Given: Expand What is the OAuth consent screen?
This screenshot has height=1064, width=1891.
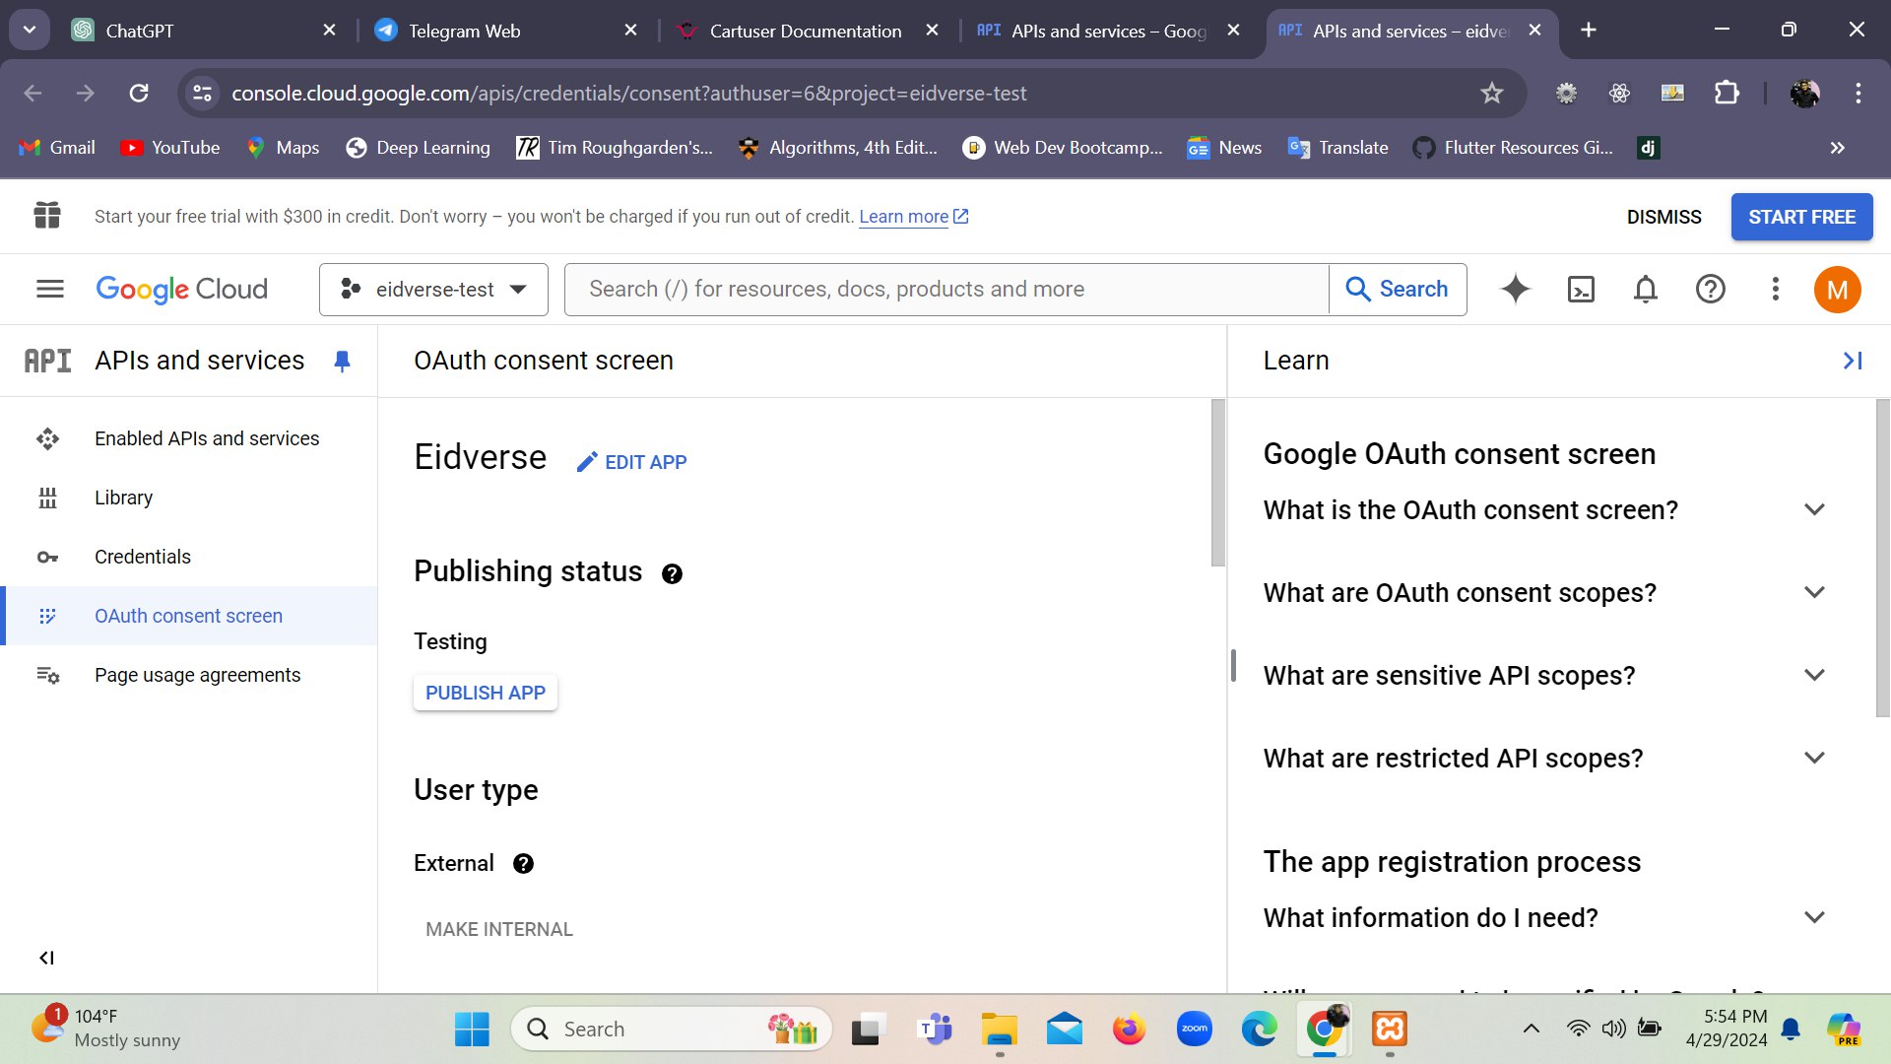Looking at the screenshot, I should coord(1544,510).
